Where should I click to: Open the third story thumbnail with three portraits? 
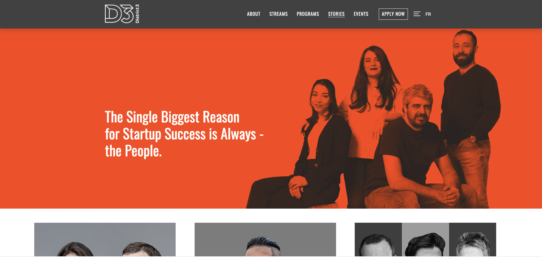pyautogui.click(x=425, y=239)
